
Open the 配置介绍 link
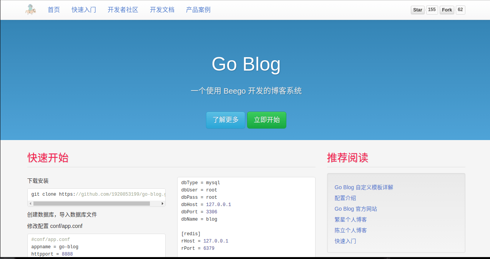[x=345, y=198]
